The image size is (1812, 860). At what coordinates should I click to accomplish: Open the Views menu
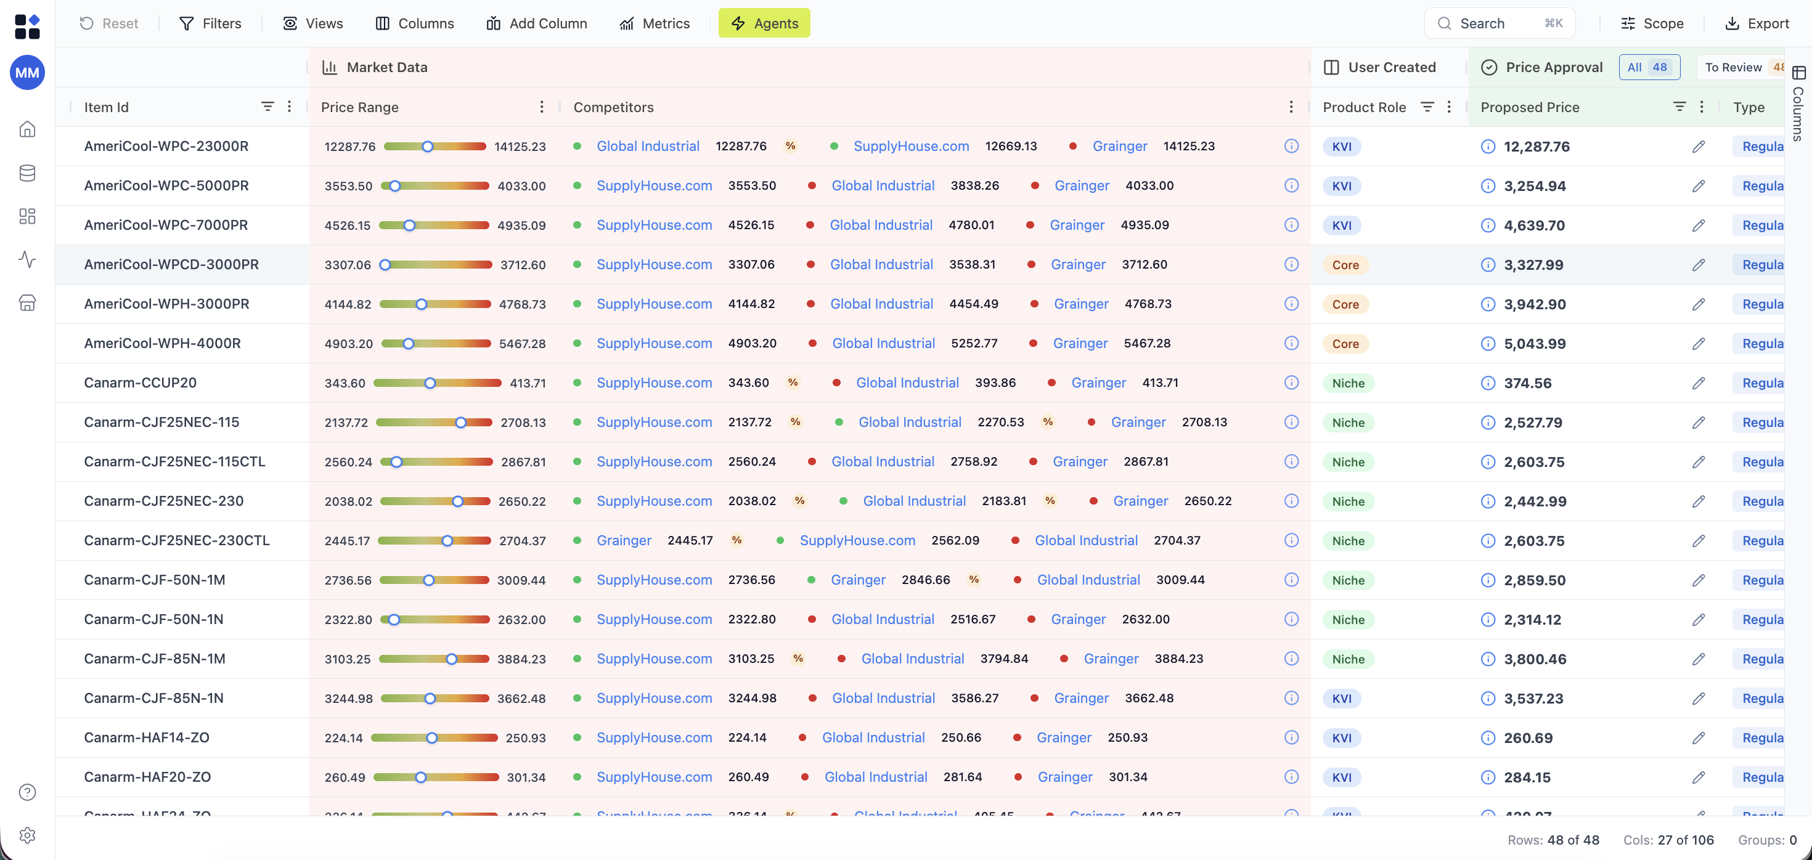pyautogui.click(x=313, y=23)
